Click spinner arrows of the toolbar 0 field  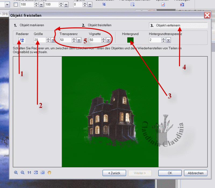pyautogui.click(x=85, y=5)
